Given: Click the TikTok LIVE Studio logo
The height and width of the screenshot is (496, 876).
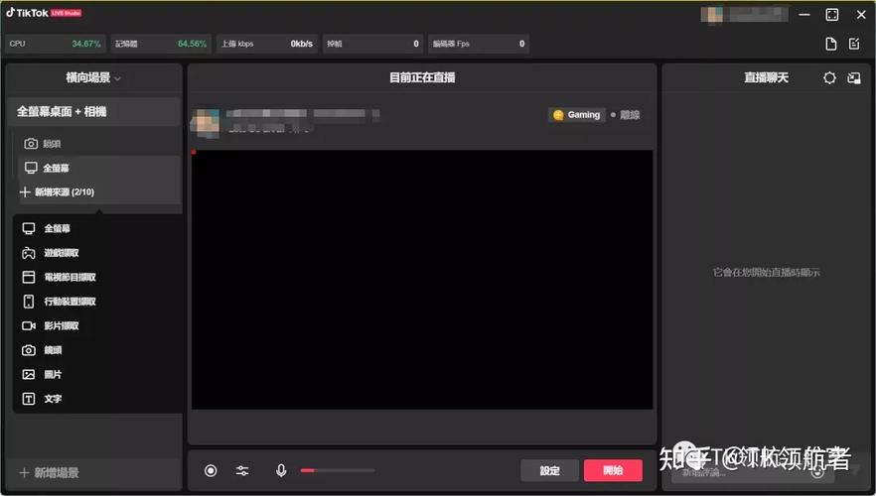Looking at the screenshot, I should coord(44,13).
